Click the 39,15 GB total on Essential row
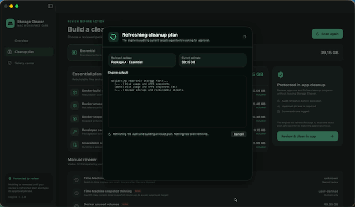355x207 pixels. (329, 53)
